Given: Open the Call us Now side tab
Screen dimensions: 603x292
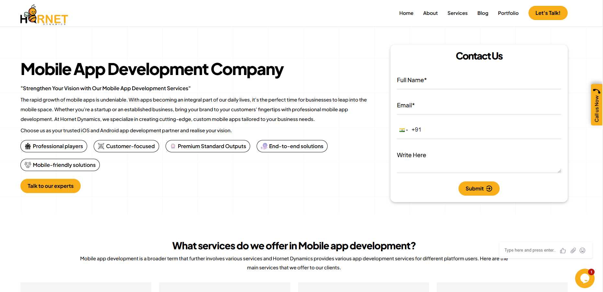Looking at the screenshot, I should pos(597,105).
